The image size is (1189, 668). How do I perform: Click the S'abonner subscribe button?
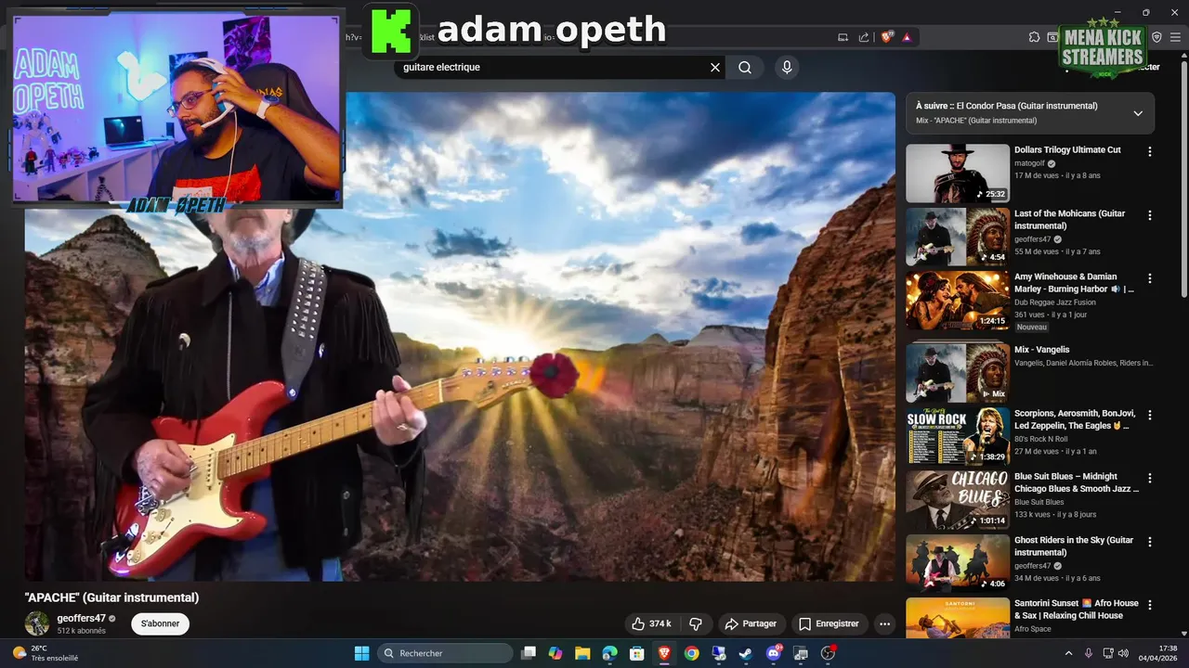click(x=160, y=623)
